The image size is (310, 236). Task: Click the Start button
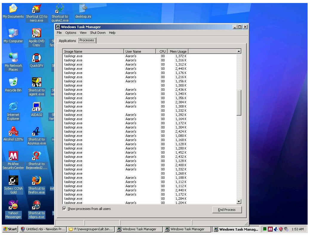(x=10, y=229)
